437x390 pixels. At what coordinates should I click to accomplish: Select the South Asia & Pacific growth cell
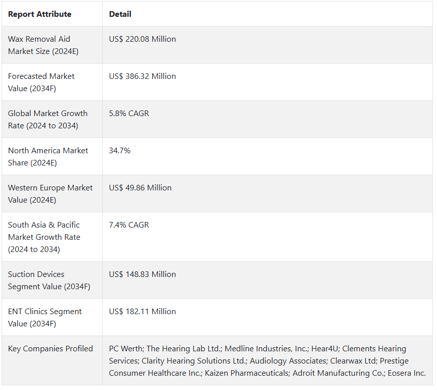tap(44, 237)
